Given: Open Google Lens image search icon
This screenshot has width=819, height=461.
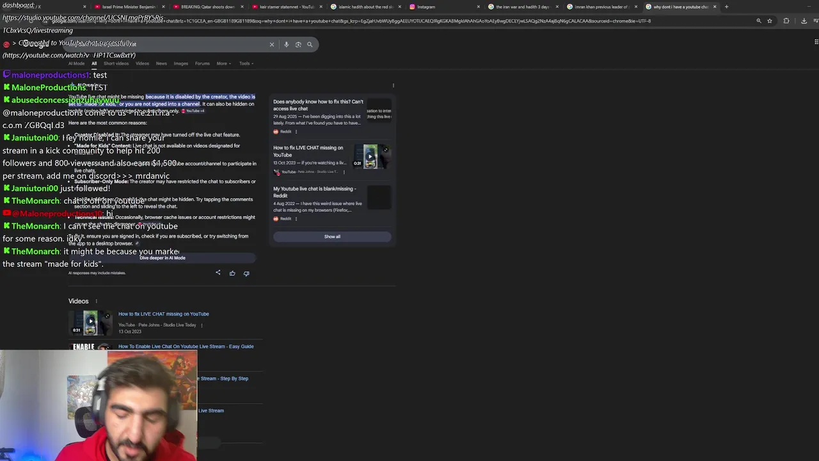Looking at the screenshot, I should click(x=298, y=45).
